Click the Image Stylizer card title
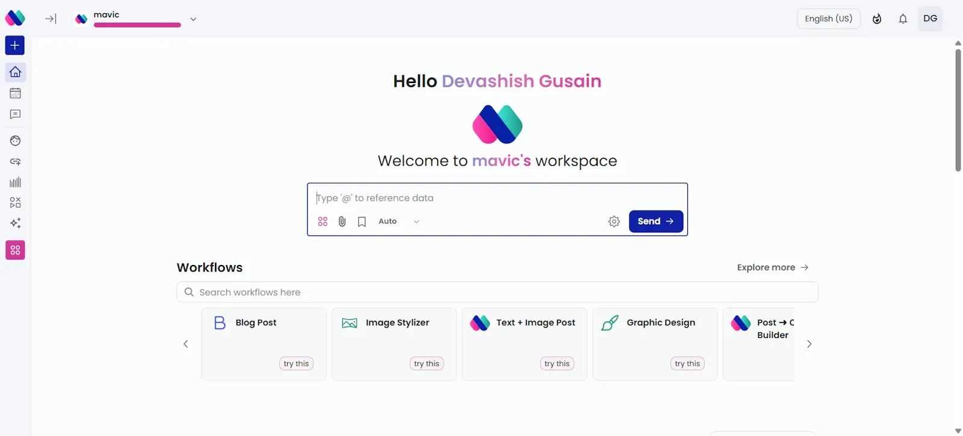Screen dimensions: 963x436 click(397, 323)
